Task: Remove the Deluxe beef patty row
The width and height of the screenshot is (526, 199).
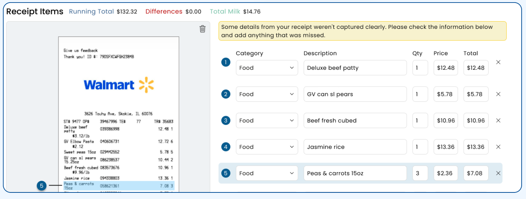Action: pos(498,62)
